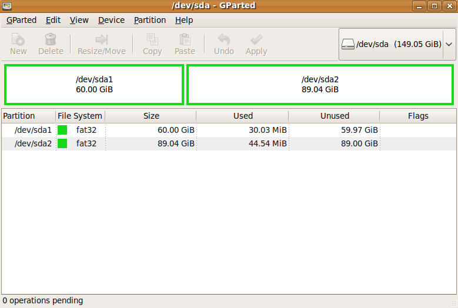Click the Copy toolbar icon
Viewport: 458px width, 308px height.
(x=152, y=39)
